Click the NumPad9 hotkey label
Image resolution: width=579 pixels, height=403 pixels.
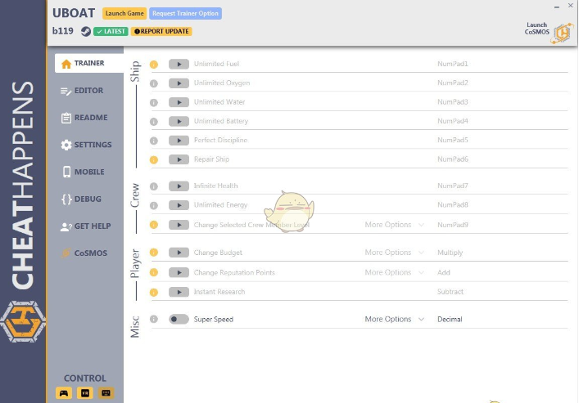pyautogui.click(x=453, y=225)
